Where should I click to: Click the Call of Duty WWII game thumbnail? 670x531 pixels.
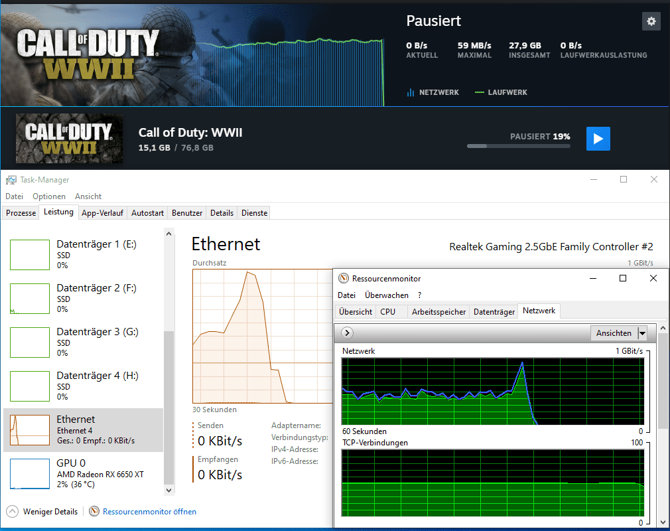point(69,139)
